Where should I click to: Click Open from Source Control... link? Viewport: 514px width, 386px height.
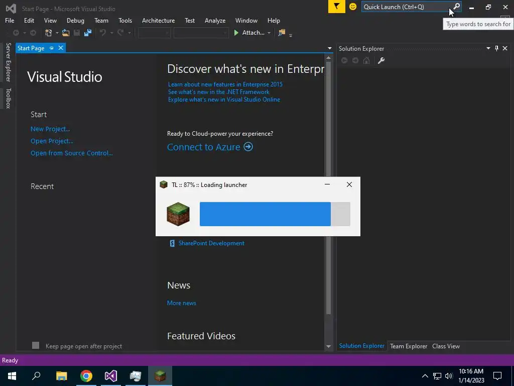[71, 153]
